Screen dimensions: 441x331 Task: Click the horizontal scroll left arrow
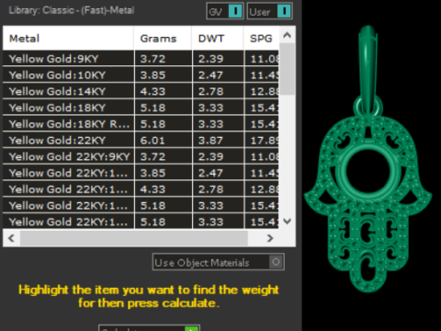click(12, 238)
